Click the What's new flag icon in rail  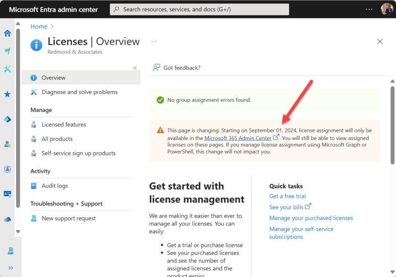point(8,51)
